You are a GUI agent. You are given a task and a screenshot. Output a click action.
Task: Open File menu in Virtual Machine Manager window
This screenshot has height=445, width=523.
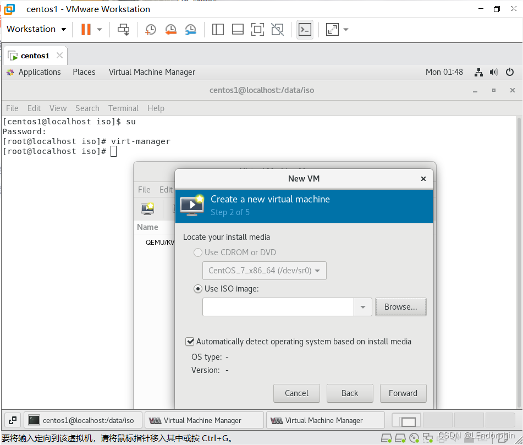tap(144, 190)
